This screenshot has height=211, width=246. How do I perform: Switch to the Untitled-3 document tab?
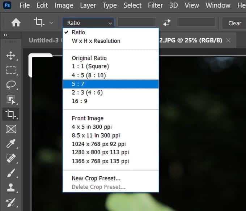(44, 40)
